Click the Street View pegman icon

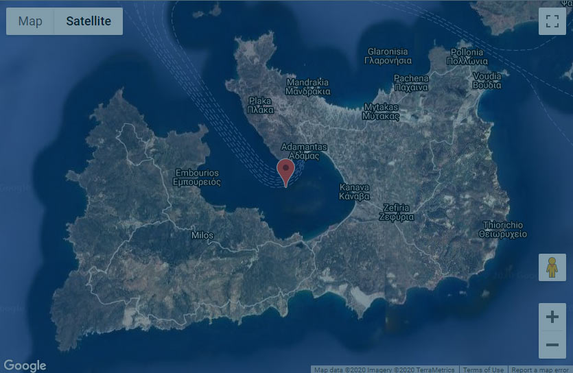click(x=552, y=267)
